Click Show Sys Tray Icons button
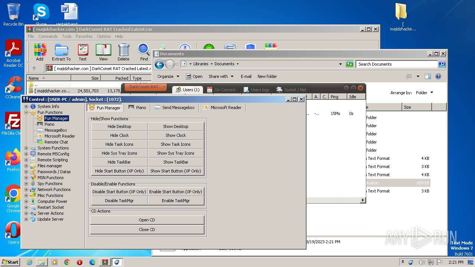The image size is (475, 267). 176,153
